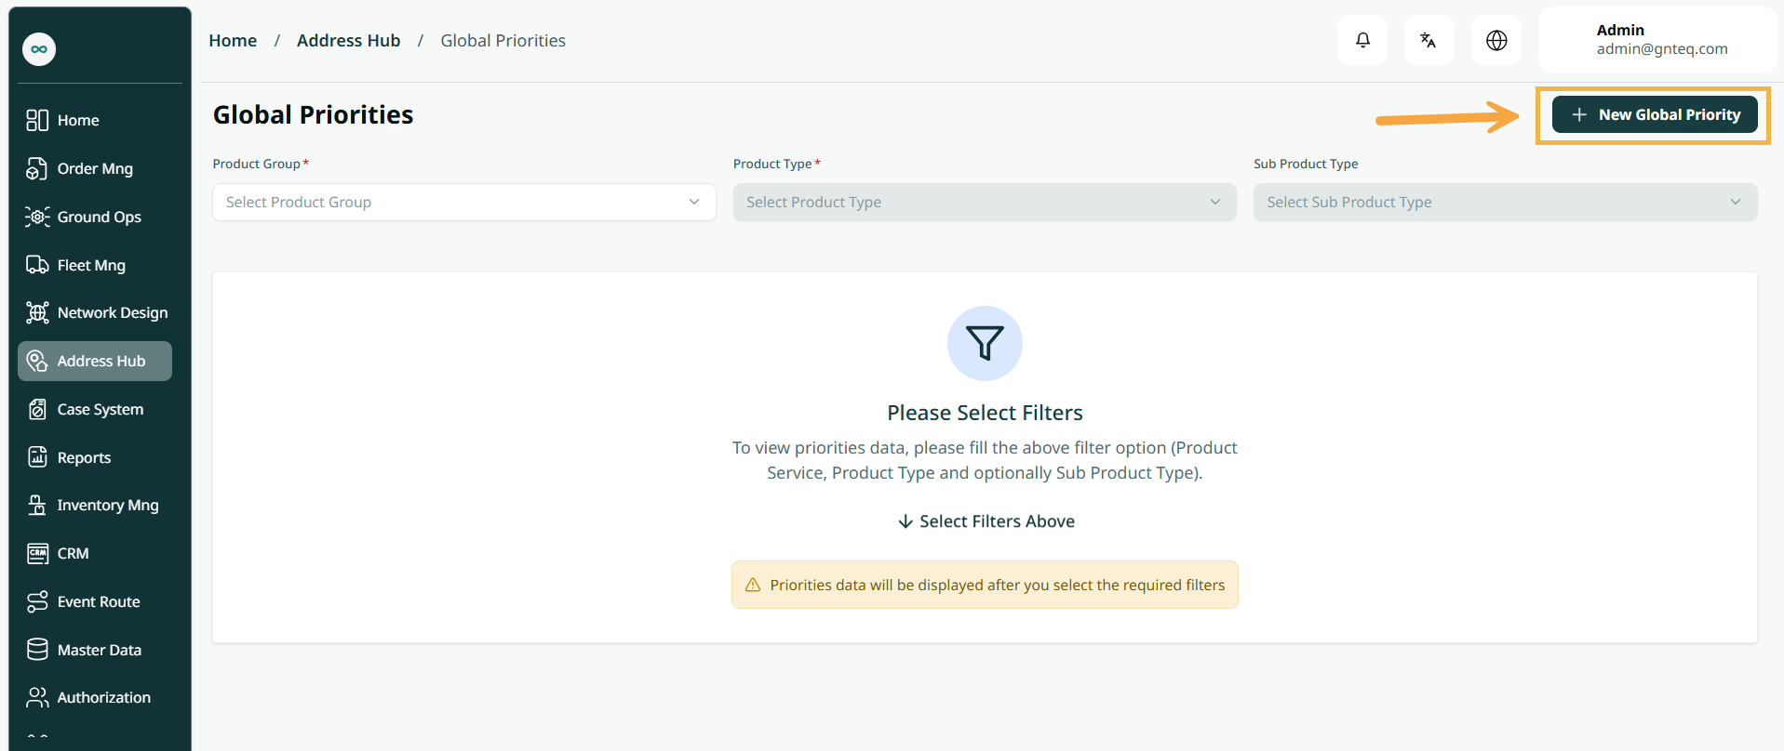Follow the Home breadcrumb link
Image resolution: width=1784 pixels, height=751 pixels.
[x=233, y=40]
